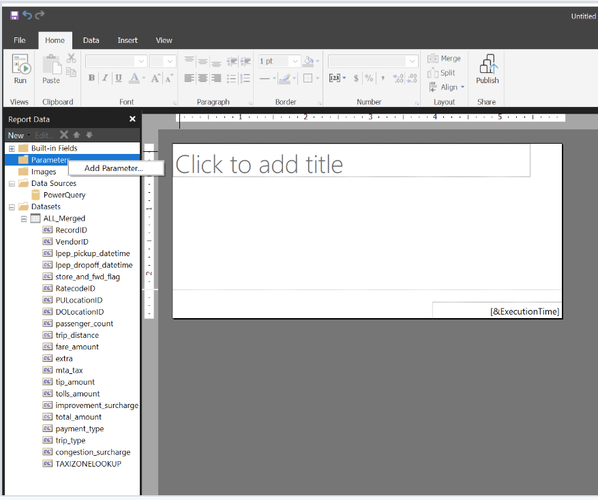598x500 pixels.
Task: Click New in the Report Data toolbar
Action: [15, 135]
